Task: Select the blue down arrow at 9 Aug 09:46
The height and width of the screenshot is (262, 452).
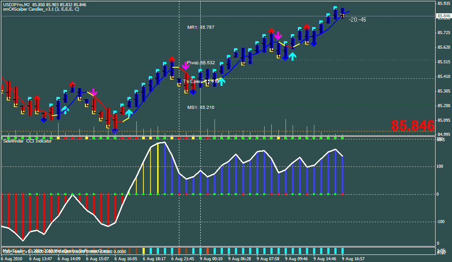Action: coord(286,57)
